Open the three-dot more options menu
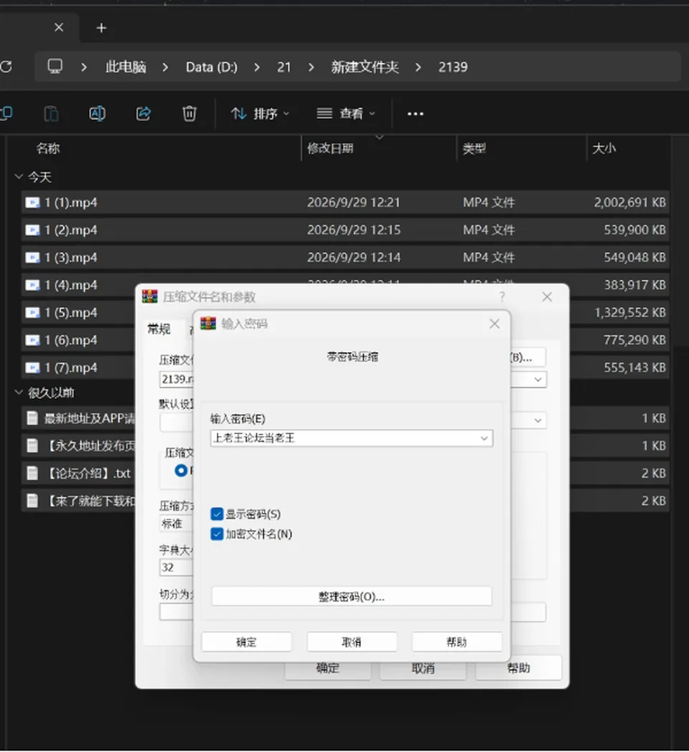This screenshot has width=689, height=752. coord(416,113)
